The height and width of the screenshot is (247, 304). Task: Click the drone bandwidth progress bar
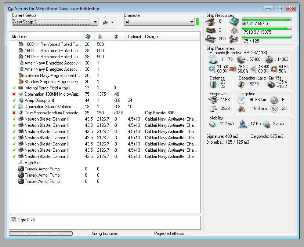point(267,37)
